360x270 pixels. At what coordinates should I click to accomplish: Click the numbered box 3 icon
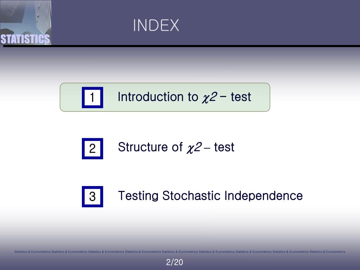click(92, 197)
